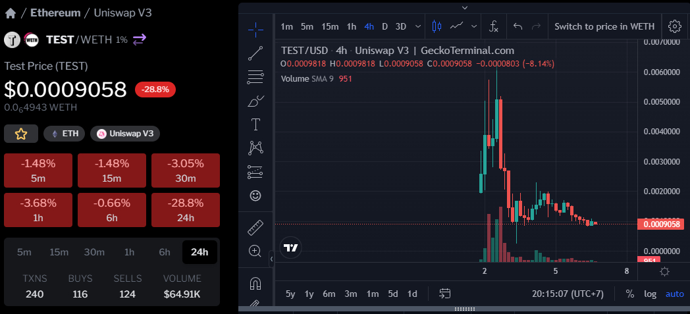Open the indicators fx menu

(x=494, y=26)
